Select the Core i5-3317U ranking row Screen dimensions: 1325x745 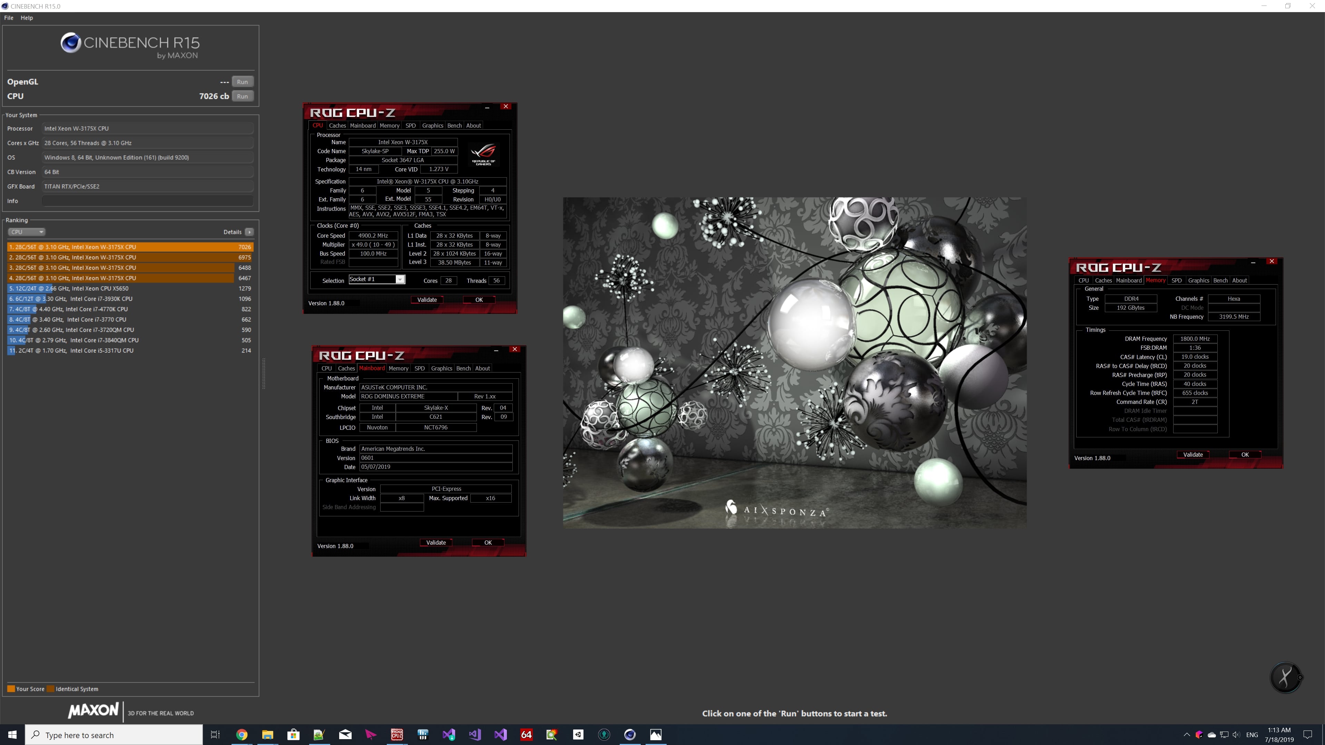pyautogui.click(x=130, y=351)
